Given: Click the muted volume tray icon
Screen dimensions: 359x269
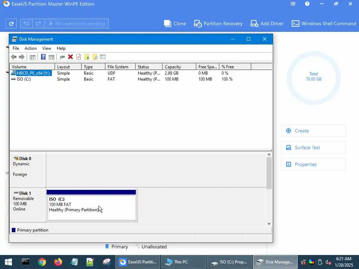Looking at the screenshot, I should tap(328, 262).
